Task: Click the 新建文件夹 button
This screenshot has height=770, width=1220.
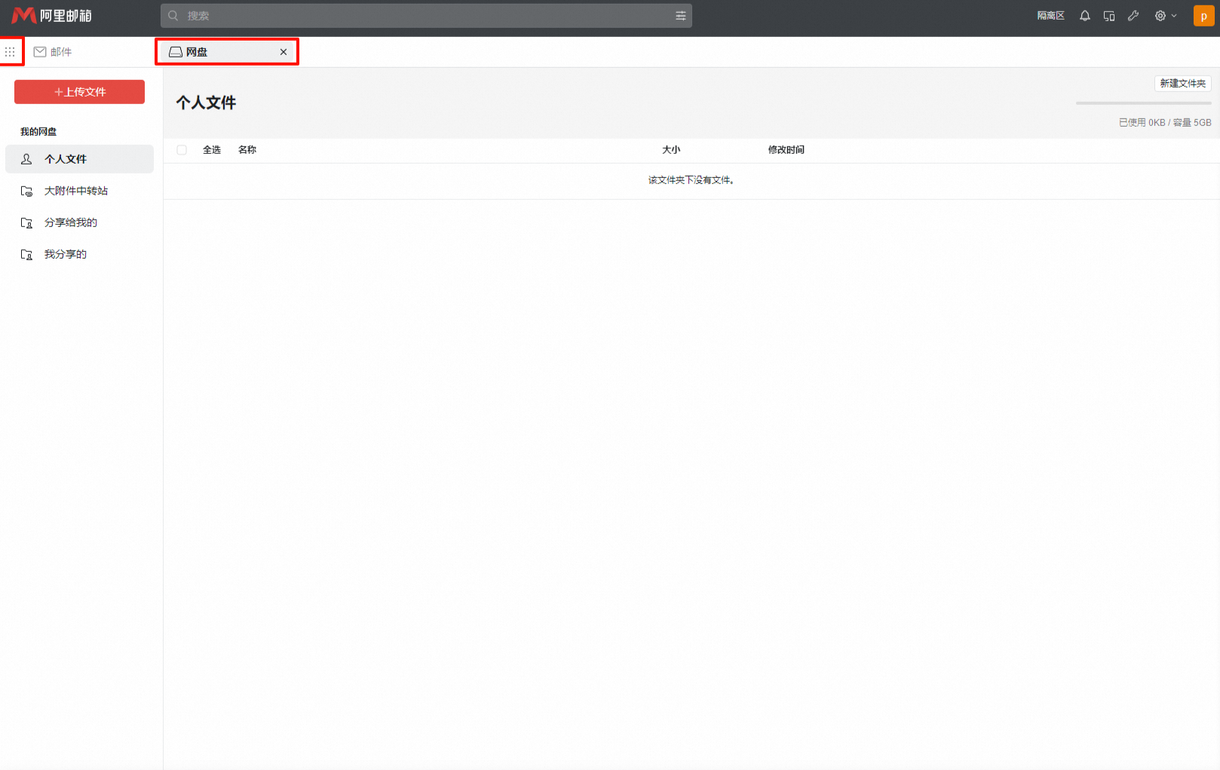Action: click(1182, 83)
